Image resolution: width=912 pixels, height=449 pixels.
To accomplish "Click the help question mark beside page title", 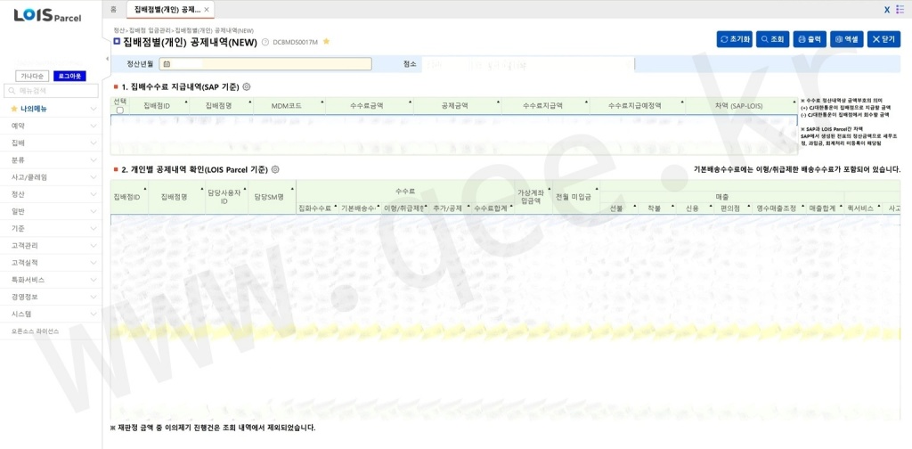I will point(265,42).
